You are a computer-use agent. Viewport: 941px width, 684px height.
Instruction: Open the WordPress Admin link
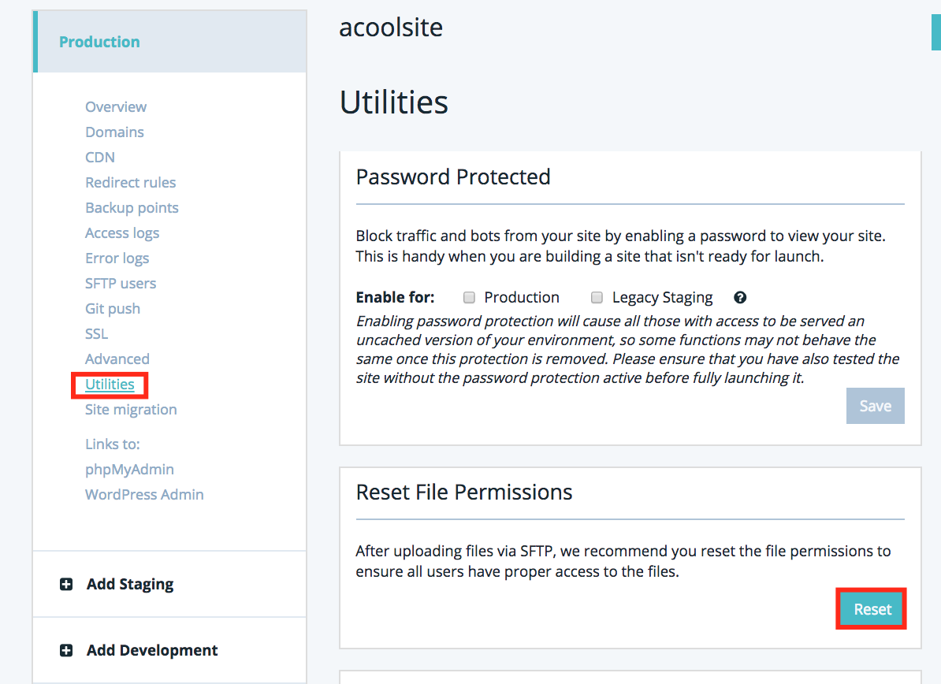(x=144, y=494)
